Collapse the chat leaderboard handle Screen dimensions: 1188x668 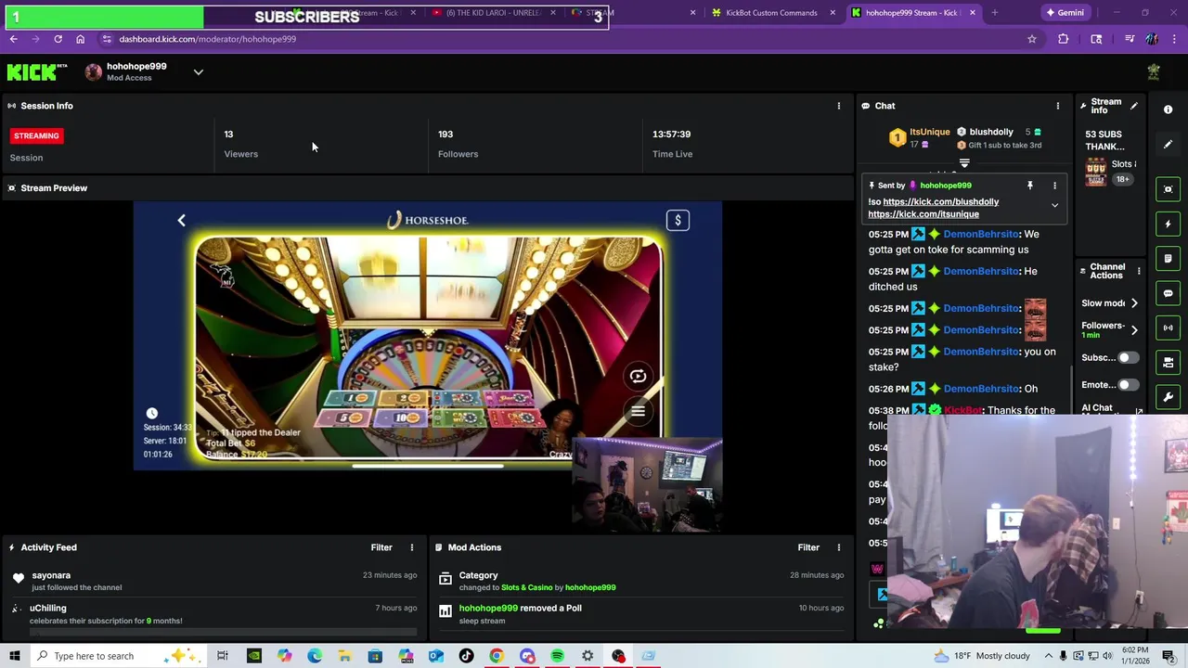(x=964, y=163)
